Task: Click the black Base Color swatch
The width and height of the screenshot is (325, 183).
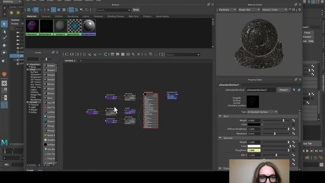Action: 254,125
